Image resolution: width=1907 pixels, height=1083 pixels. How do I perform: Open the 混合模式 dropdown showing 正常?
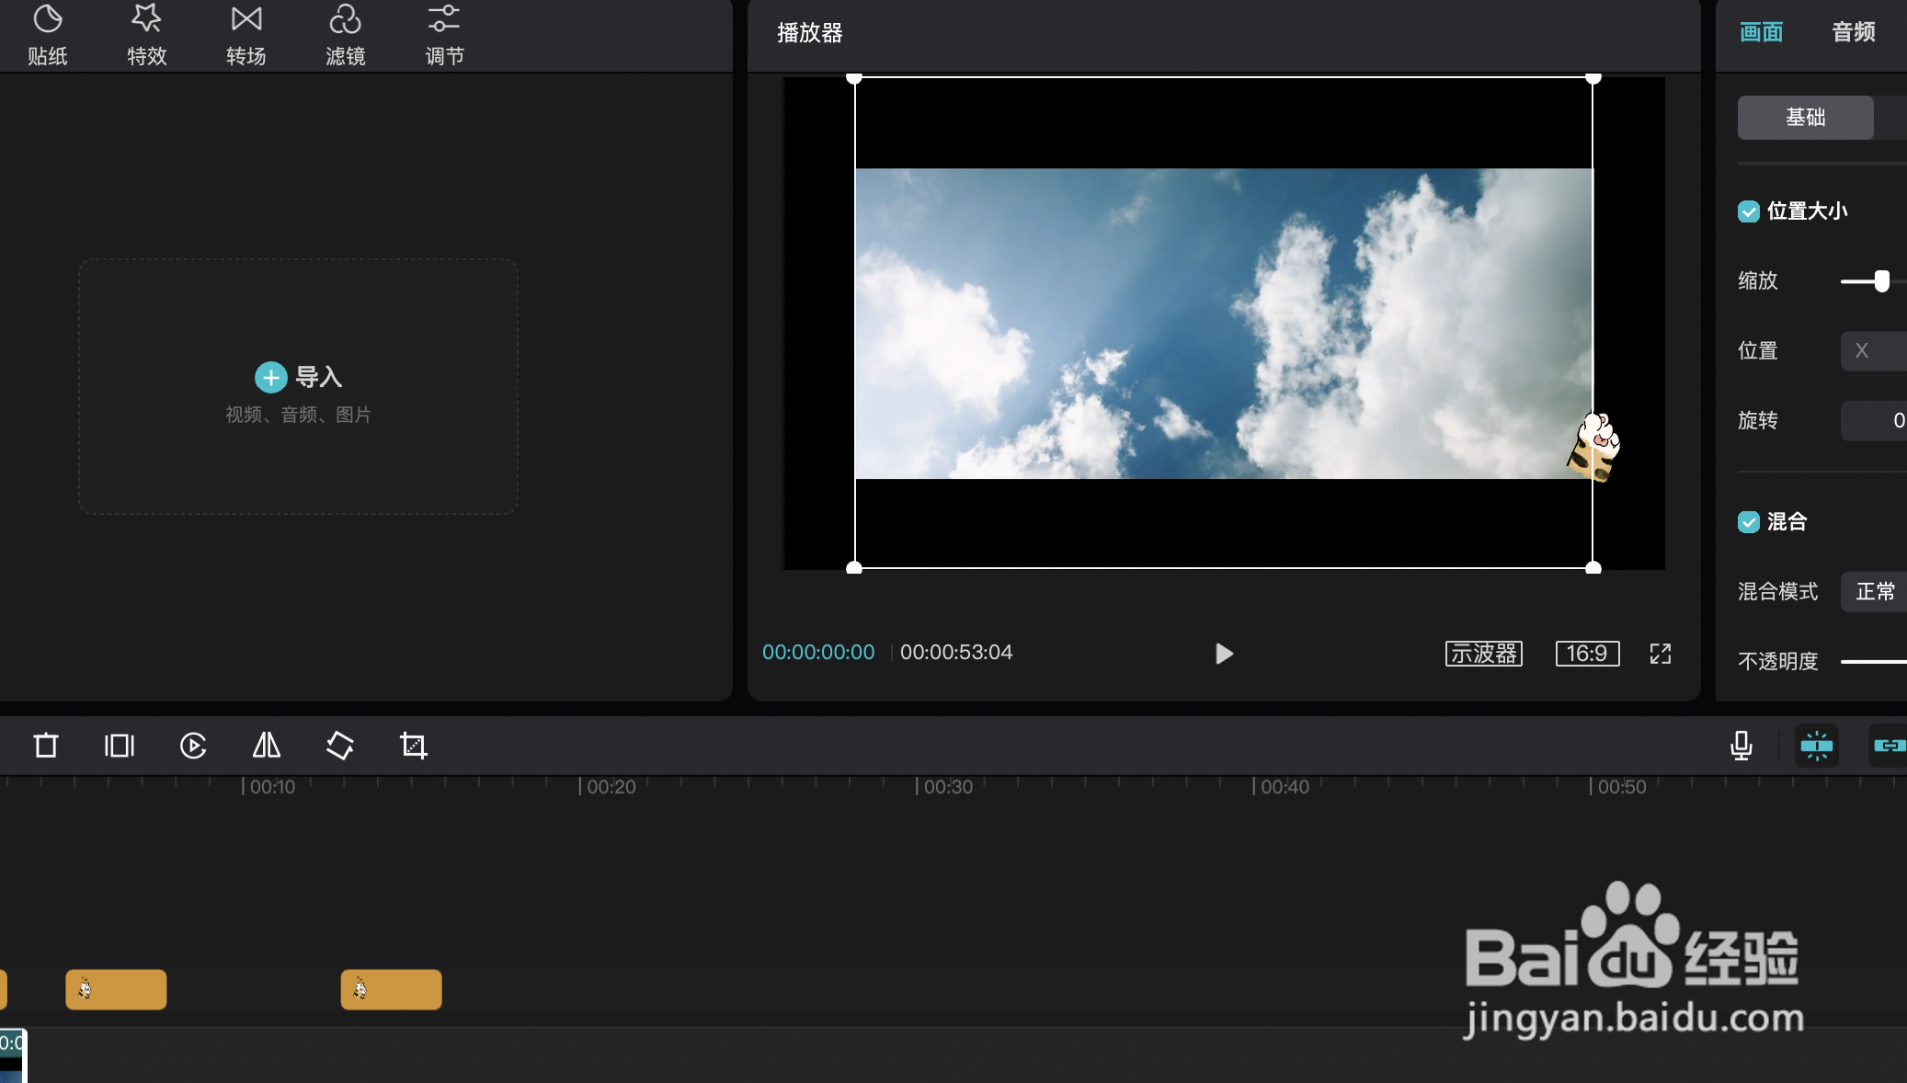pos(1874,591)
